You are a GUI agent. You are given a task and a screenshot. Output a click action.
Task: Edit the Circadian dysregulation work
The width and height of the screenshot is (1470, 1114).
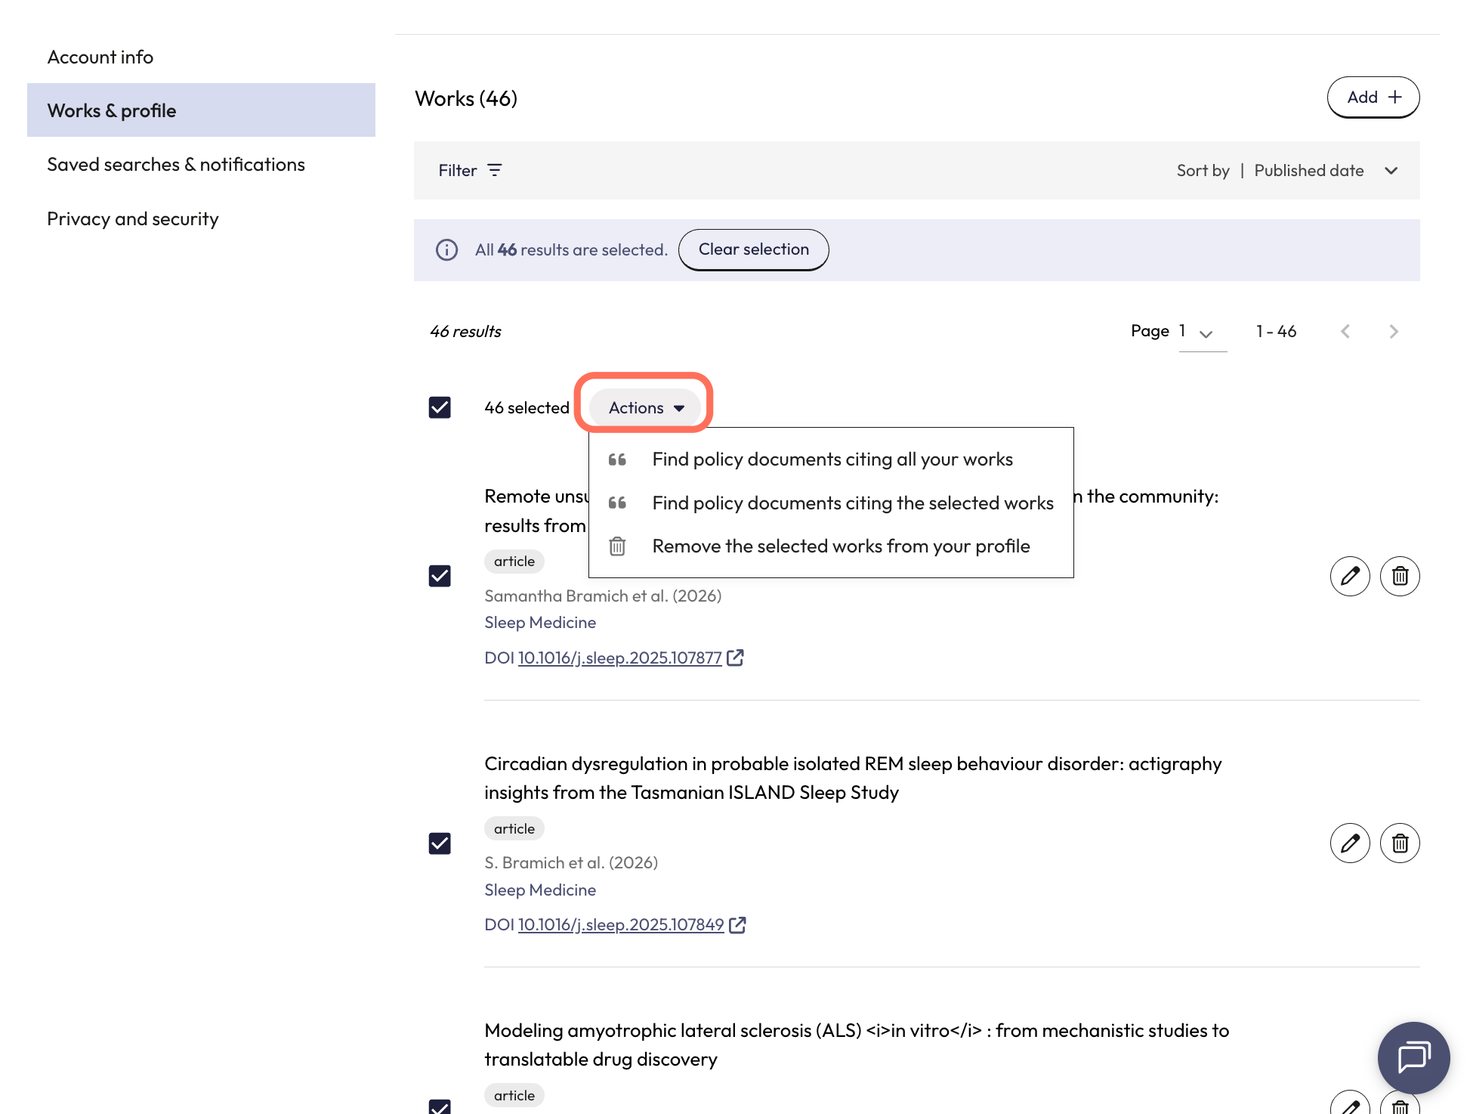click(x=1350, y=843)
